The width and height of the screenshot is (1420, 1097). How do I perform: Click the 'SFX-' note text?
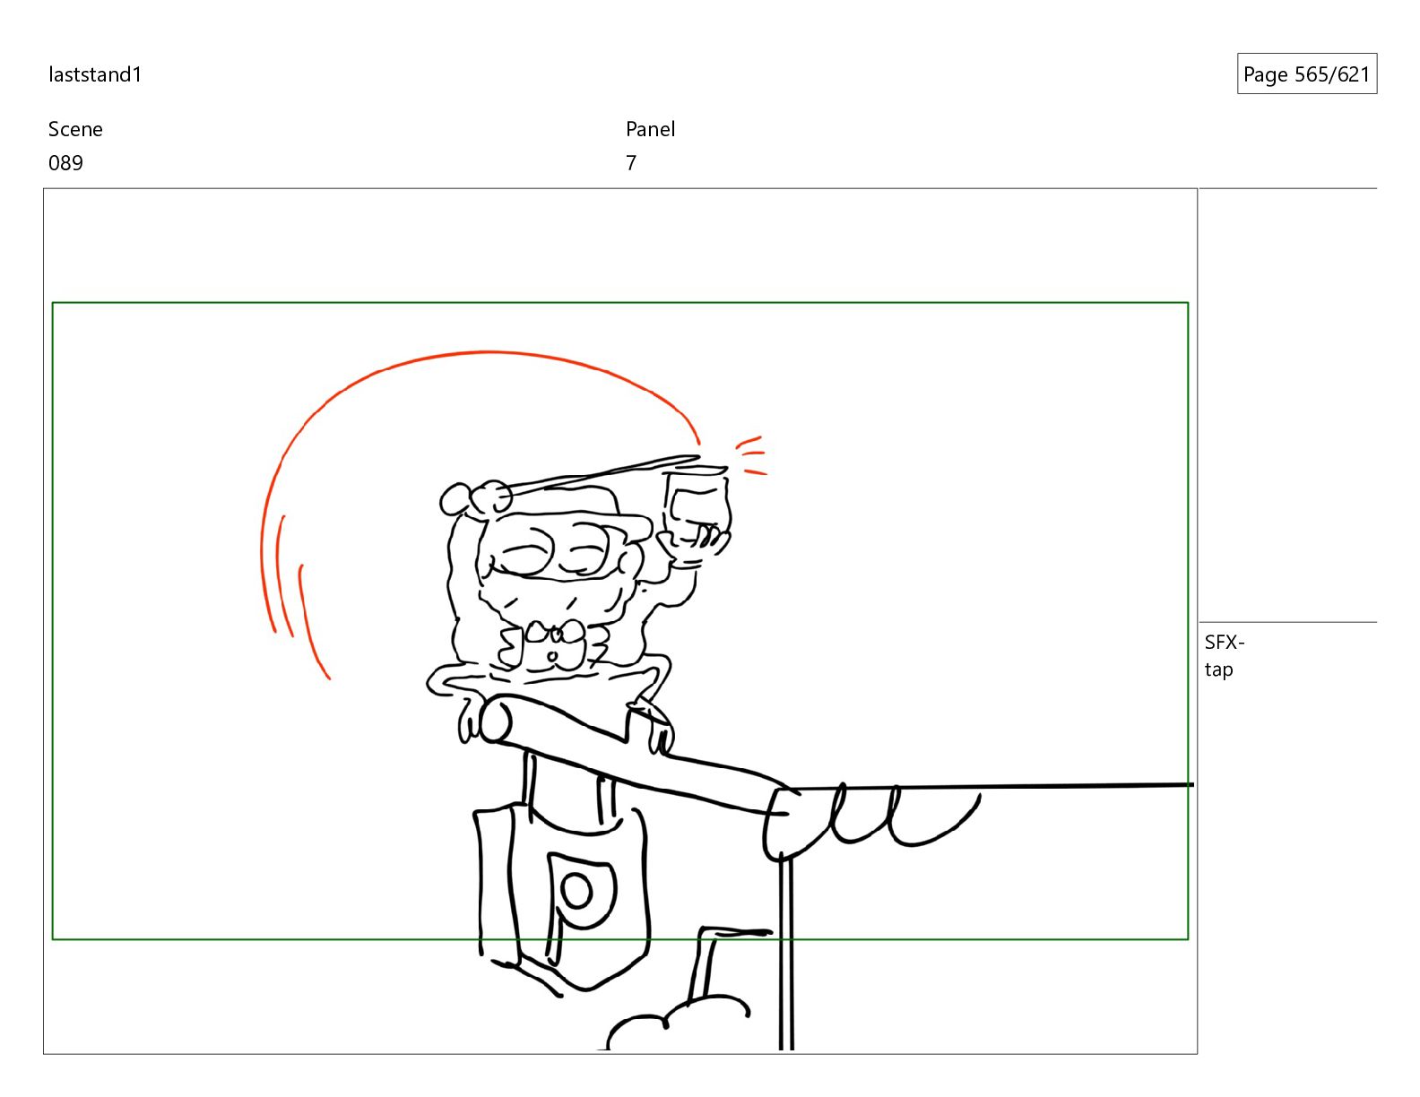1224,642
